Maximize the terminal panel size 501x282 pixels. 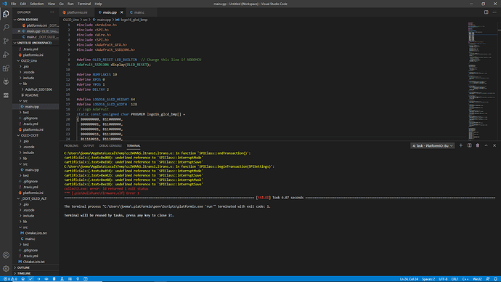pos(486,145)
